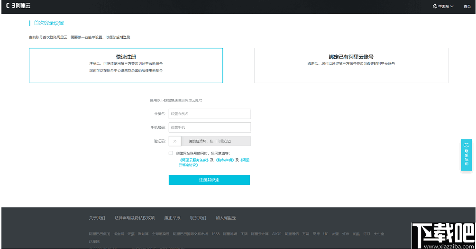Open 法律声明及隐私权政策 footer link
The width and height of the screenshot is (476, 249).
[x=135, y=218]
